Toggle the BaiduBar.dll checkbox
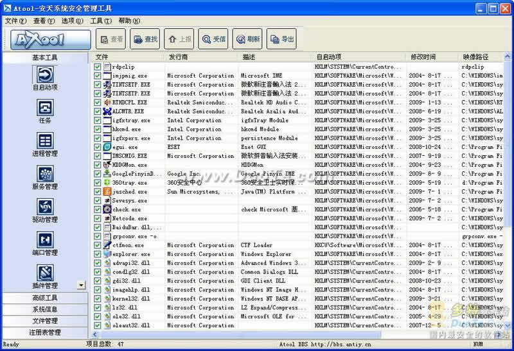The image size is (514, 351). pyautogui.click(x=98, y=227)
